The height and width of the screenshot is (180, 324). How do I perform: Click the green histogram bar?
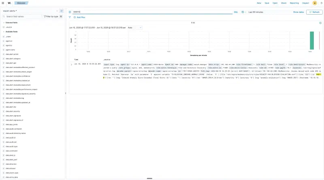pyautogui.click(x=312, y=40)
